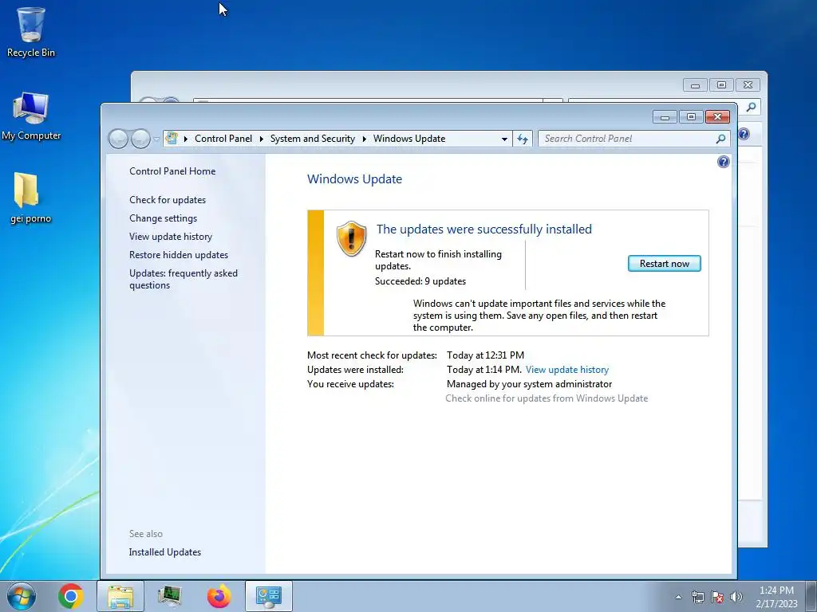Select the My Computer desktop icon

pyautogui.click(x=31, y=116)
